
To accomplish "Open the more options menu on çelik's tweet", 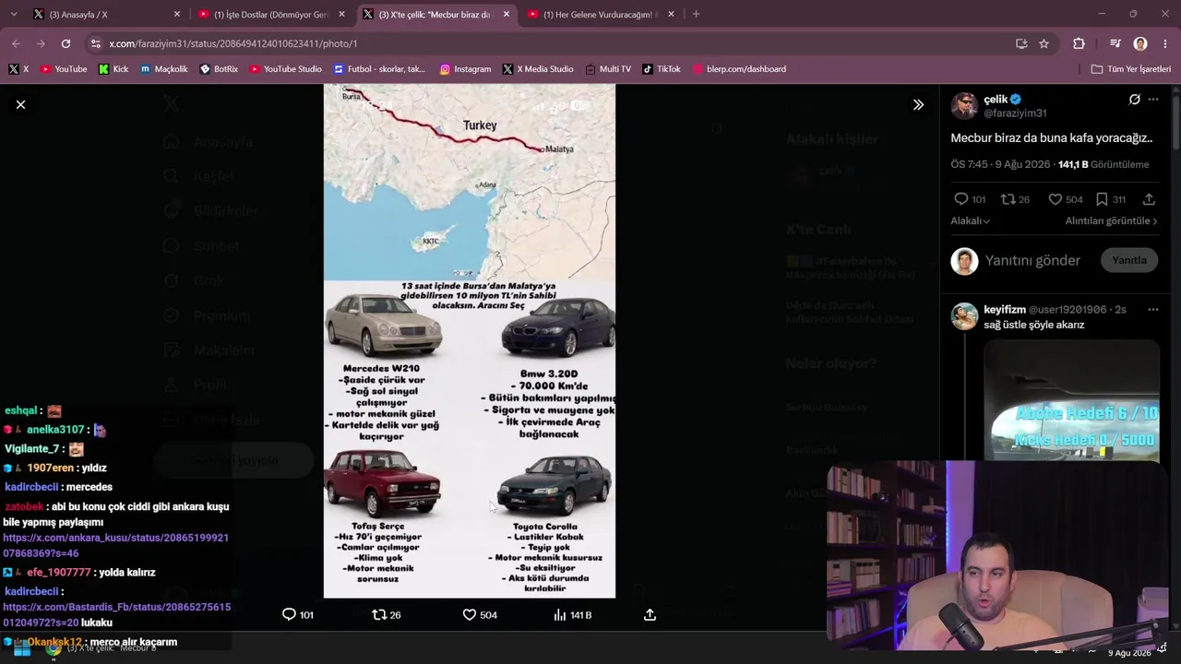I will (x=1153, y=100).
